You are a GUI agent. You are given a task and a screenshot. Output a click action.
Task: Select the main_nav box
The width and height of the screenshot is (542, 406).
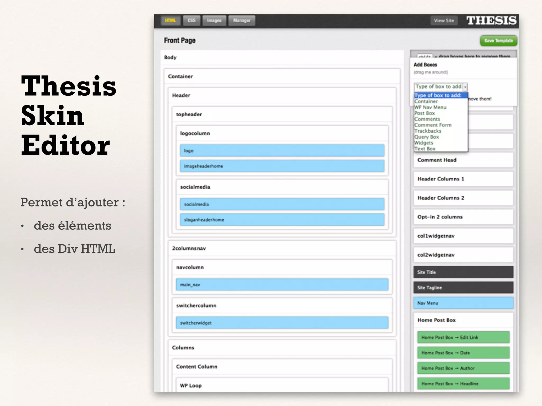coord(282,285)
